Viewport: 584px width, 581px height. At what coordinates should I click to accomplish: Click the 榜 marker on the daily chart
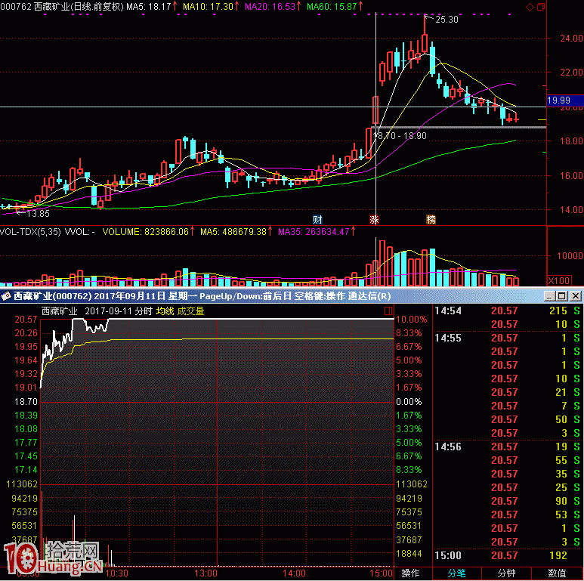pyautogui.click(x=431, y=219)
